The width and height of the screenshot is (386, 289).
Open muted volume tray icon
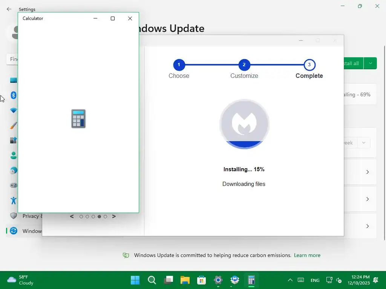[x=339, y=280]
